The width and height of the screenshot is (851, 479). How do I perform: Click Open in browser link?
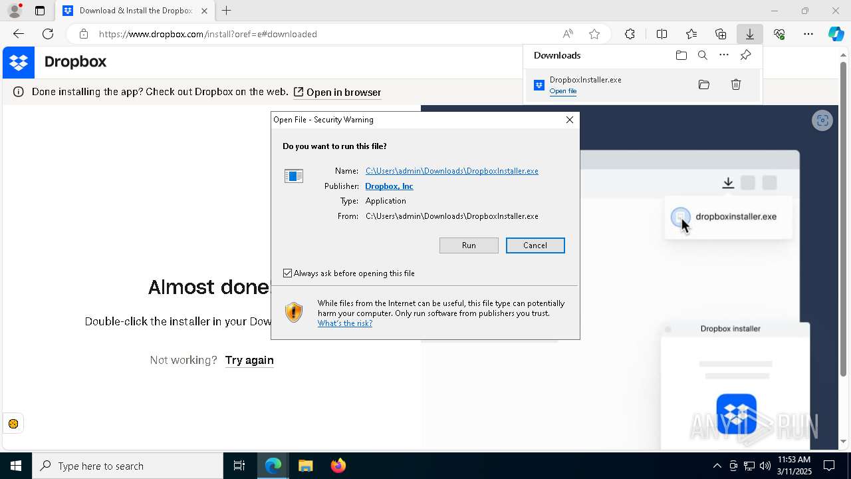coord(337,92)
